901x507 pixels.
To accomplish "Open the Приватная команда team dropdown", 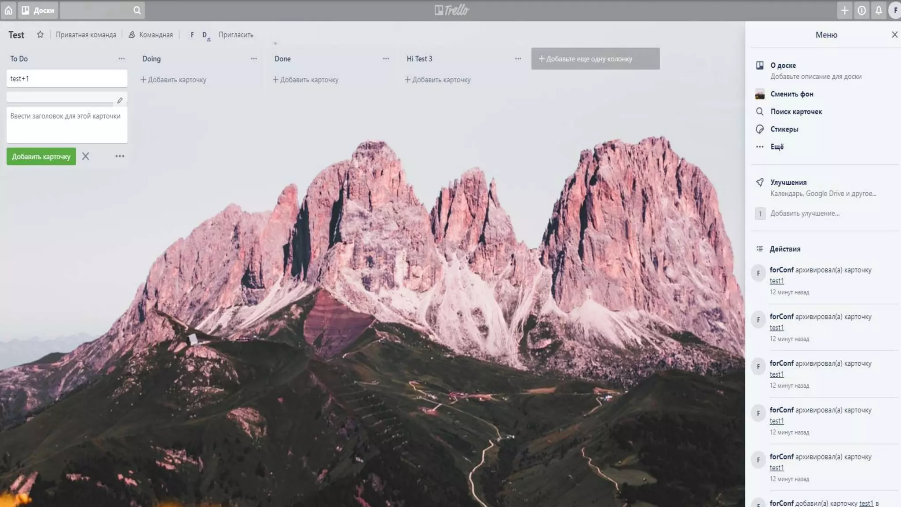I will click(86, 34).
